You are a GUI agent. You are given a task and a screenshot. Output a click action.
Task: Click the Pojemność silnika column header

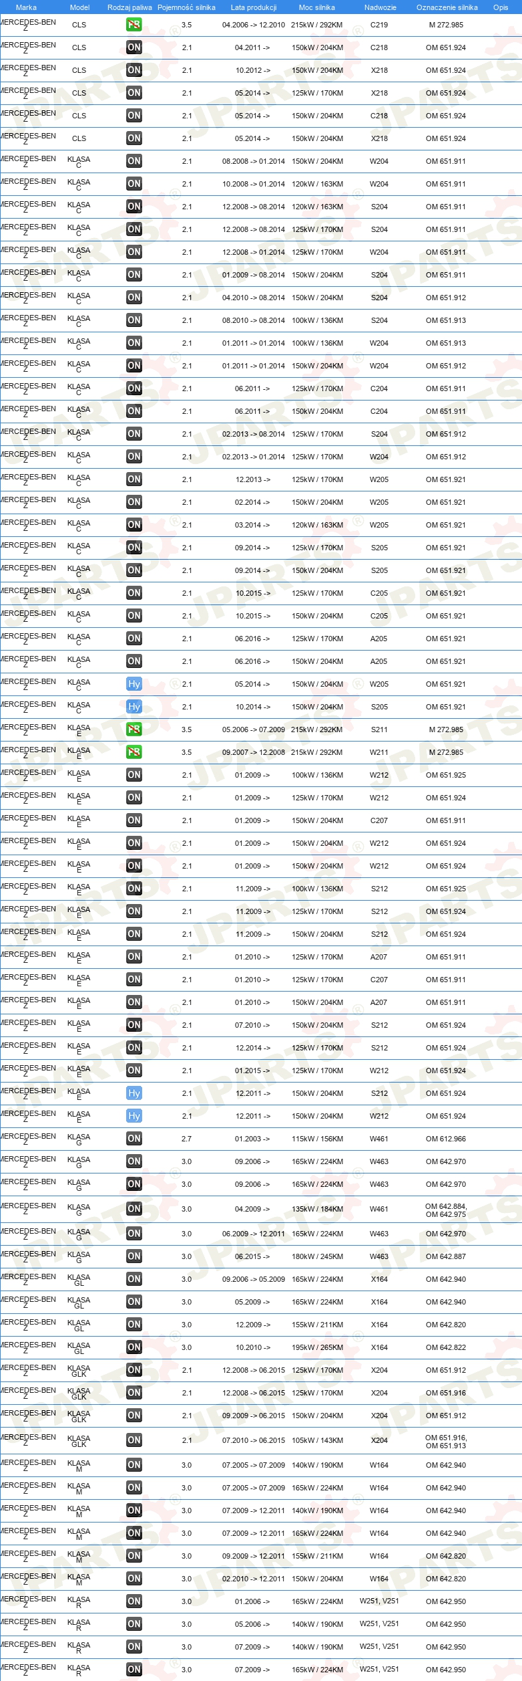click(x=186, y=7)
